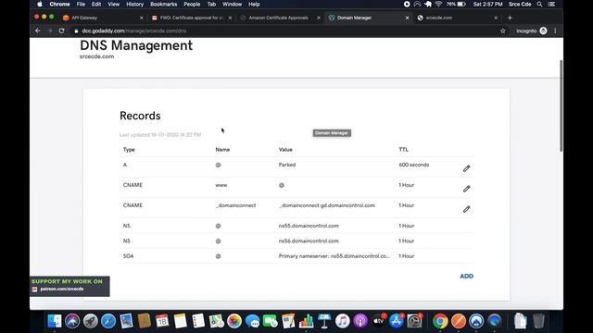Switch to the FWD: Certificate approval tab
The image size is (593, 333).
coord(192,18)
